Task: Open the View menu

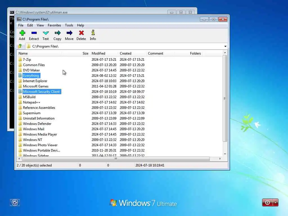Action: coord(40,25)
